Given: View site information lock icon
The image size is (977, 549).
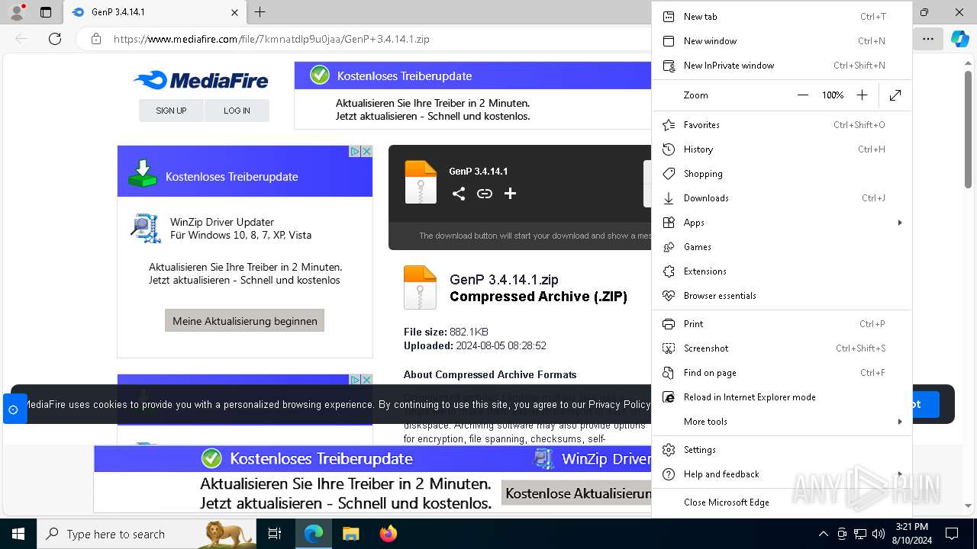Looking at the screenshot, I should [x=95, y=39].
